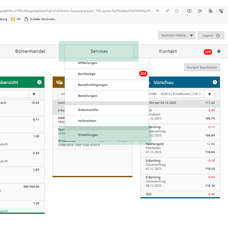This screenshot has height=228, width=228.
Task: Open Bestellungen menu entry
Action: point(107,96)
